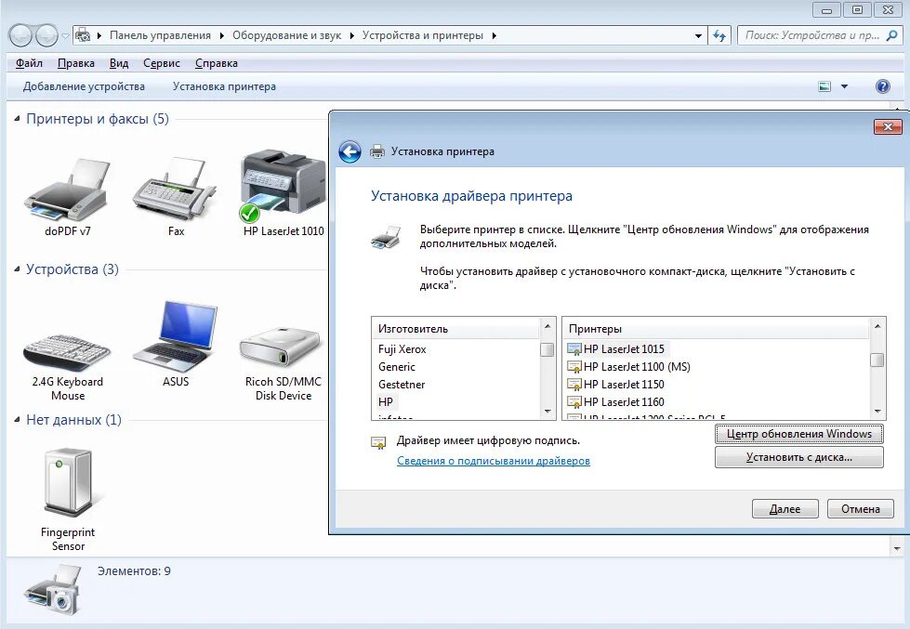Open the Вид menu
Screen dimensions: 910x629
(119, 63)
